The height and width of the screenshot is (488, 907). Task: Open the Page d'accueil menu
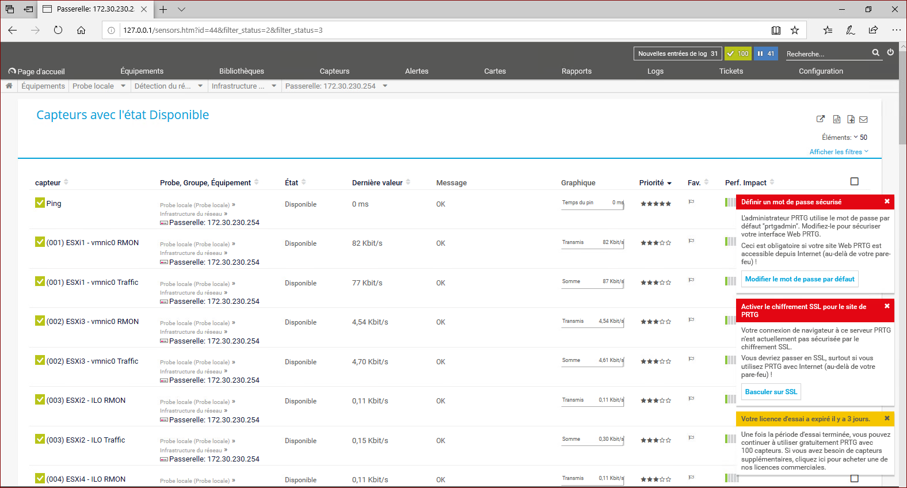click(37, 71)
